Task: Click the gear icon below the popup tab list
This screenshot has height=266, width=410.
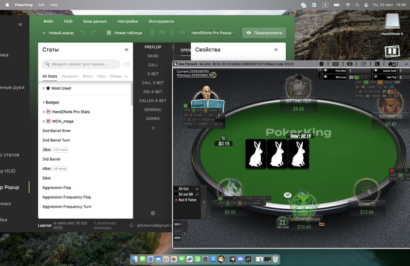Action: click(x=153, y=213)
